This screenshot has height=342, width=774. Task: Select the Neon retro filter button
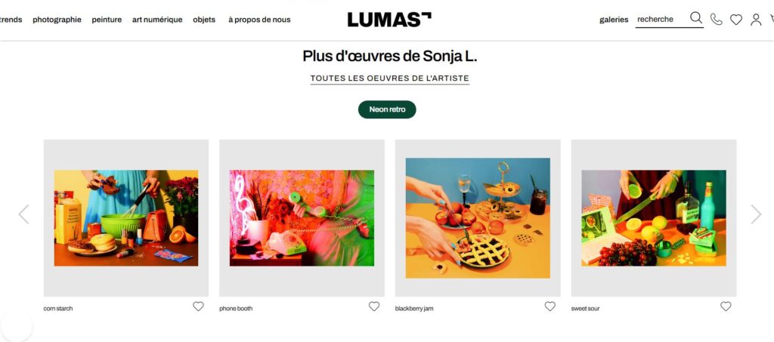[387, 109]
